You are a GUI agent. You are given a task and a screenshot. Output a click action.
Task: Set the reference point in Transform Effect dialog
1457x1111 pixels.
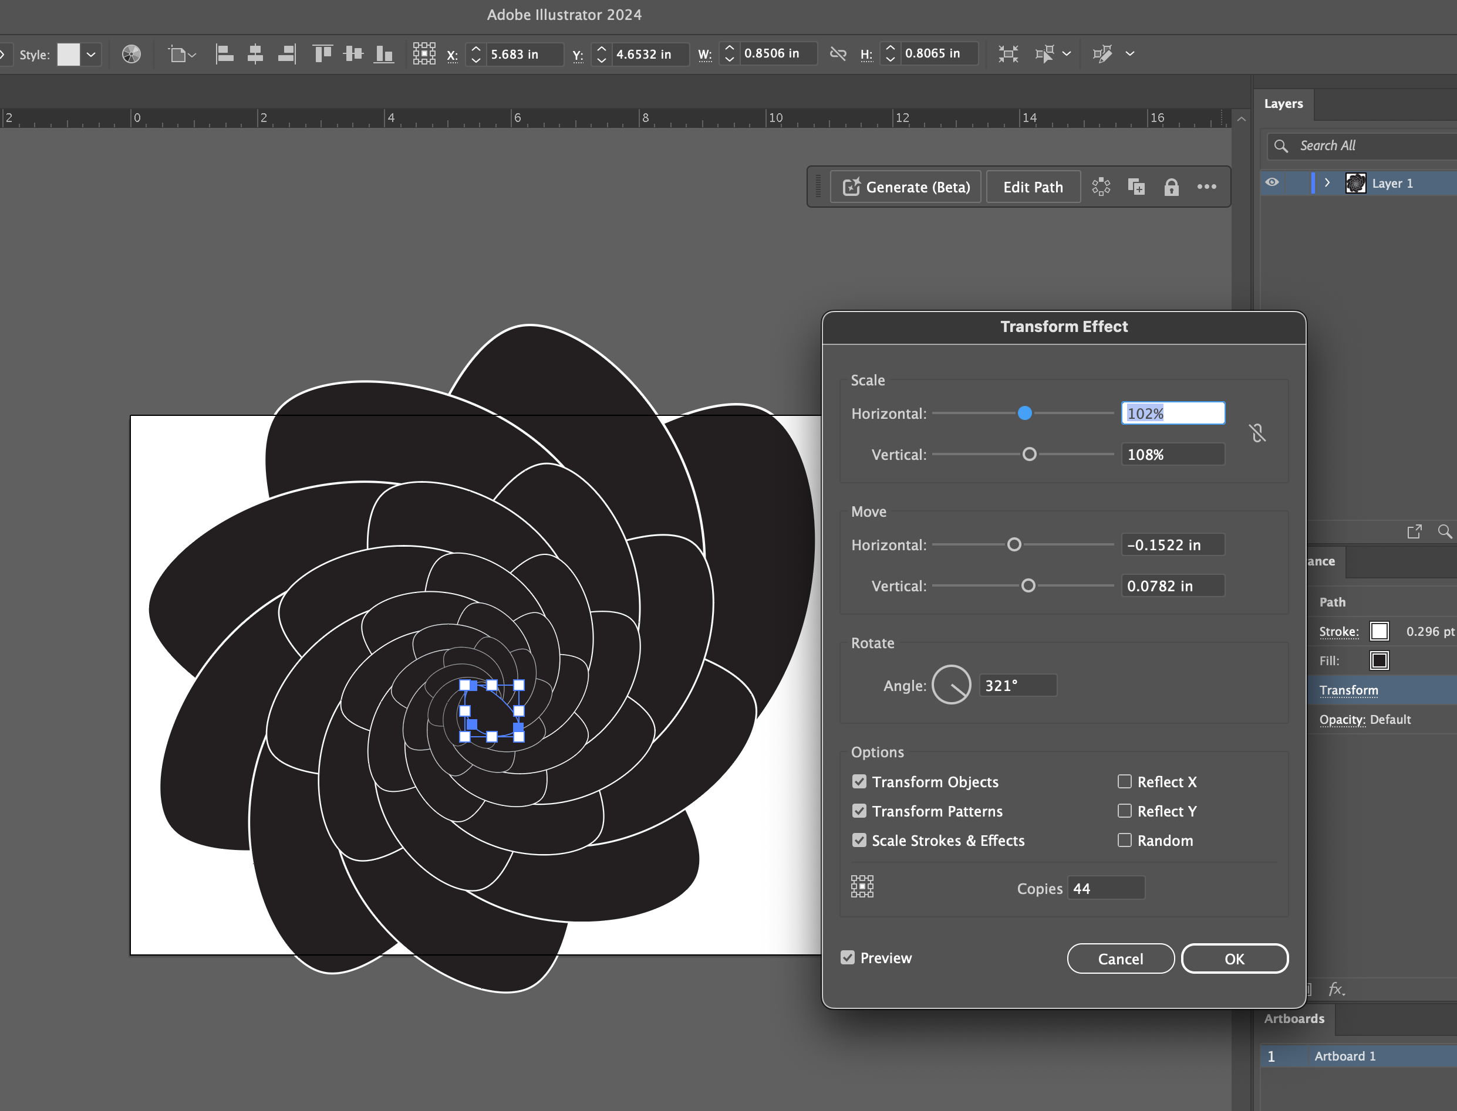pos(862,886)
